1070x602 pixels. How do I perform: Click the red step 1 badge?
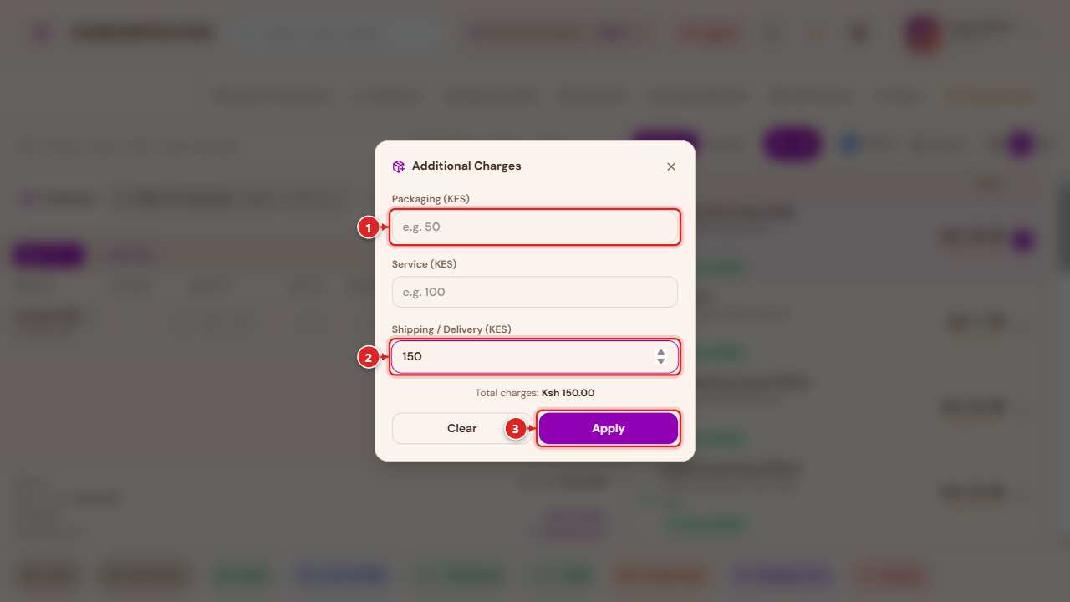(369, 227)
